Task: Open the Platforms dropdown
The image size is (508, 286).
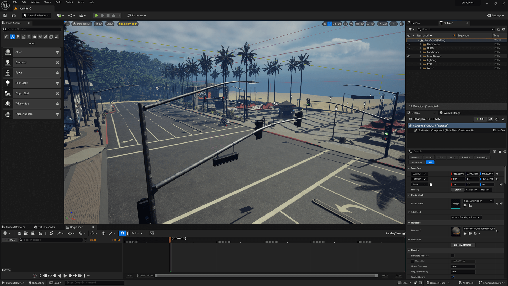Action: [x=137, y=15]
